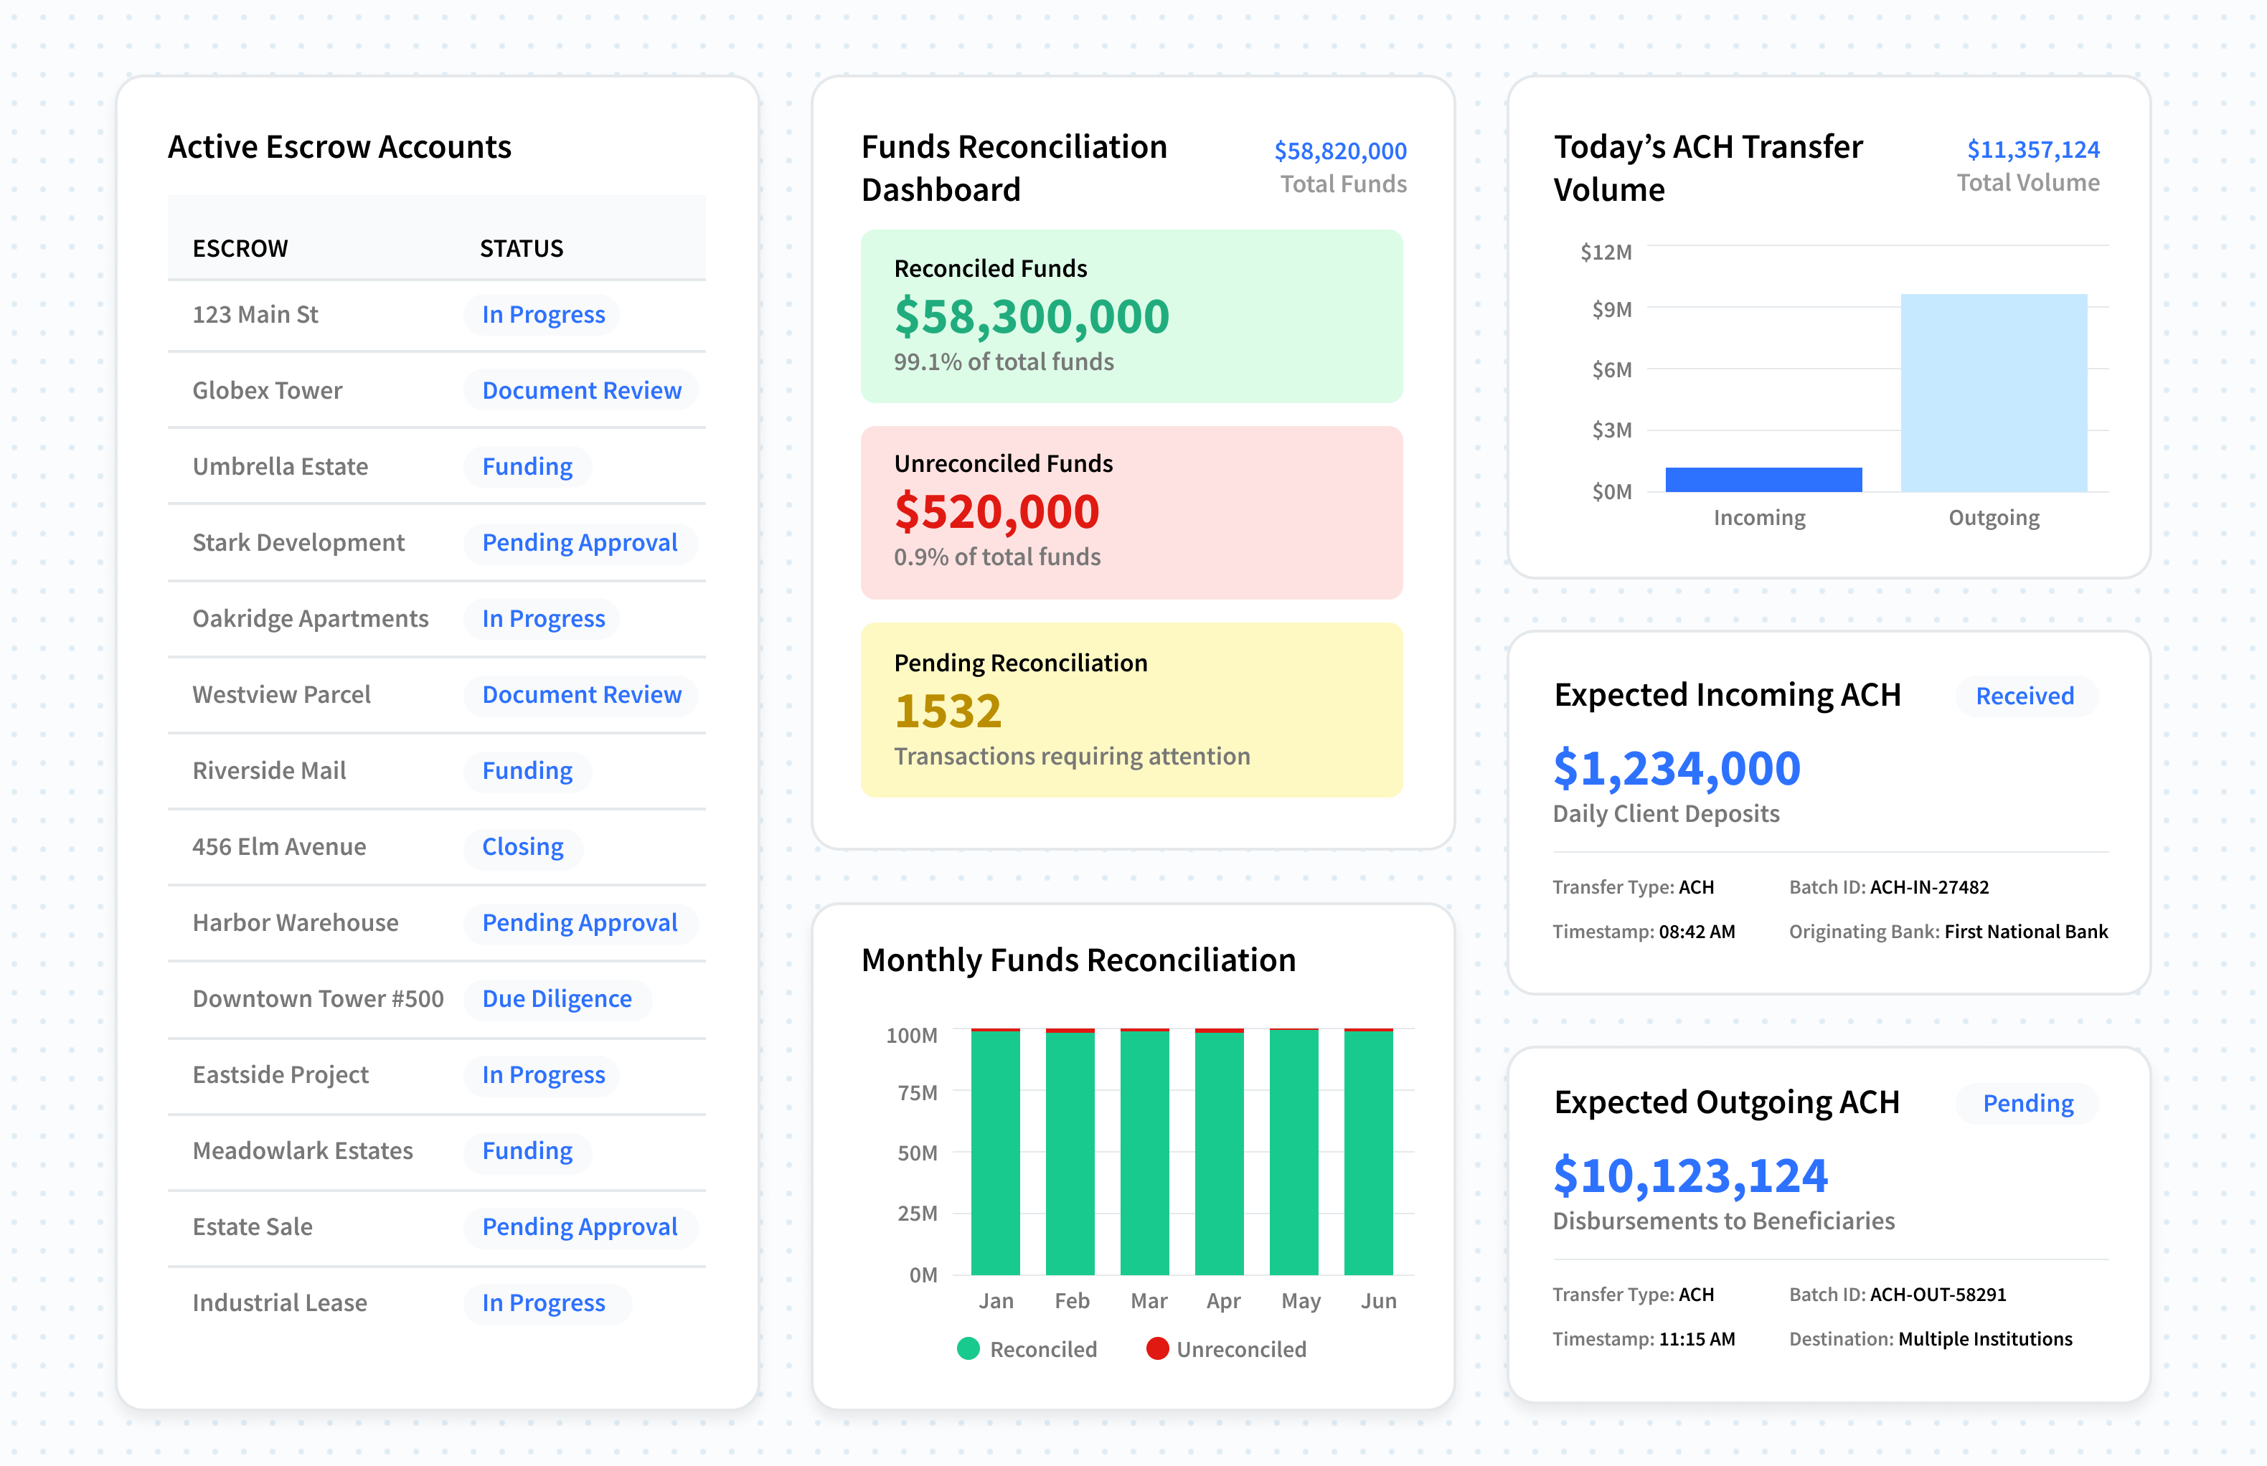Select Meadowlark Estates escrow name

point(303,1151)
